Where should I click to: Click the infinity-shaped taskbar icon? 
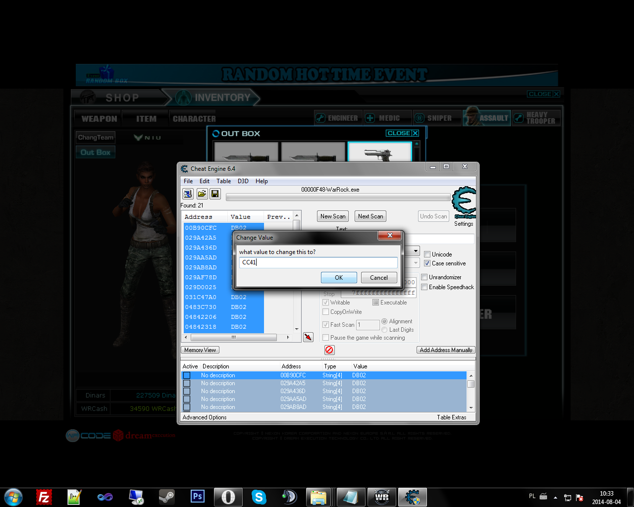click(x=105, y=497)
